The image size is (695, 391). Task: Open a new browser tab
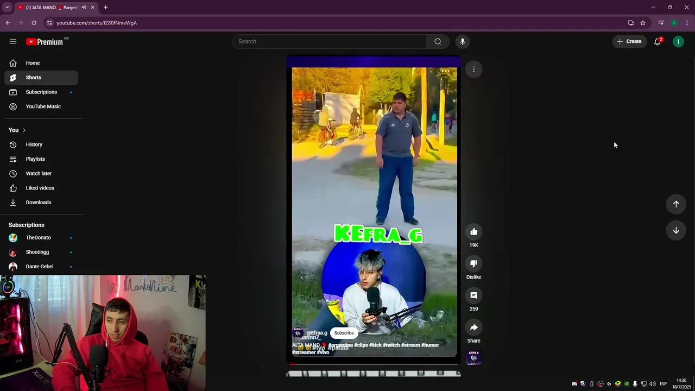click(x=105, y=7)
